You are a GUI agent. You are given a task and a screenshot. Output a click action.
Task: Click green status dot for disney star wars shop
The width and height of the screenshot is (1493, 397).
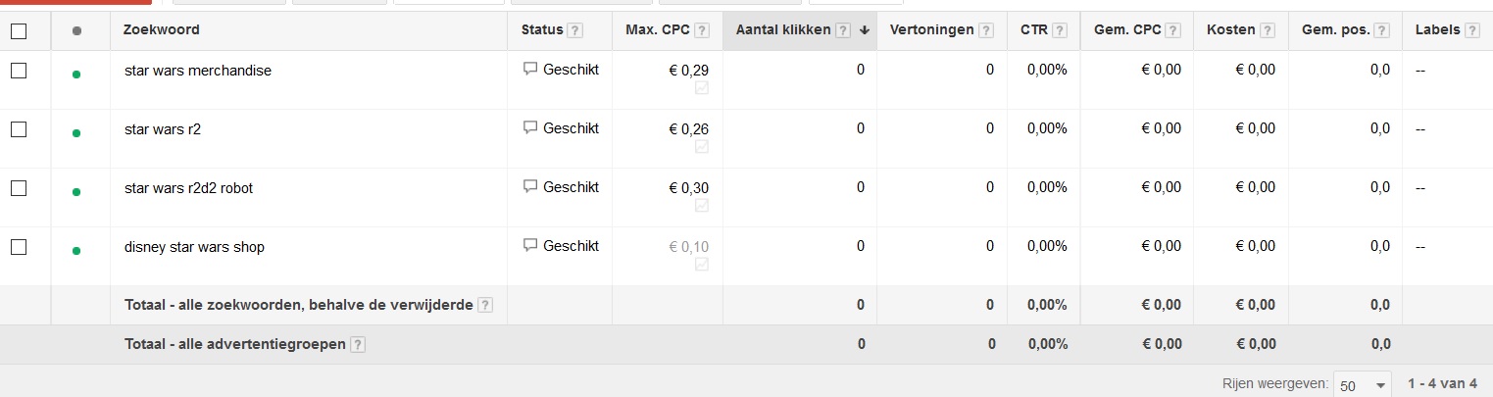coord(76,251)
